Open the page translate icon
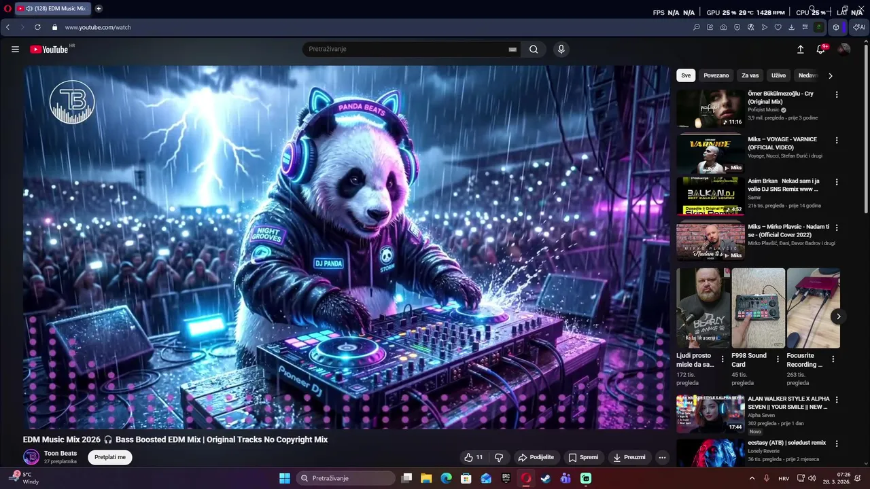This screenshot has width=870, height=489. pos(750,27)
